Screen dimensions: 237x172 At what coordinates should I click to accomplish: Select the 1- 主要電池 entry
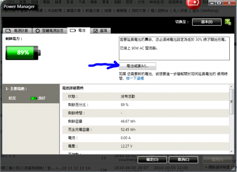tap(31, 94)
